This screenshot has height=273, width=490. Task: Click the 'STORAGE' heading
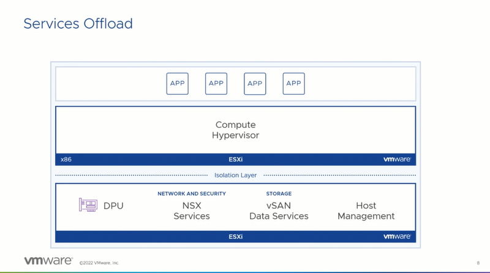(279, 193)
